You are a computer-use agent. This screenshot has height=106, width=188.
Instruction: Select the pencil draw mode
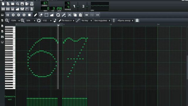36,15
